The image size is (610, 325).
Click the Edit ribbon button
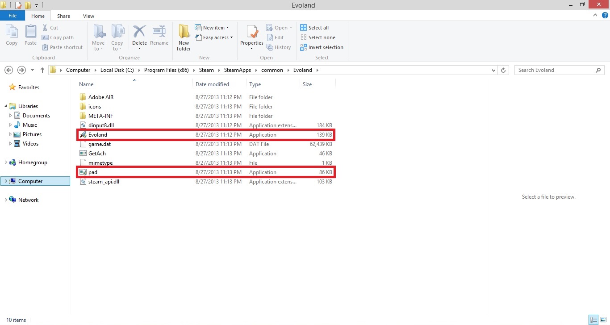pos(275,37)
